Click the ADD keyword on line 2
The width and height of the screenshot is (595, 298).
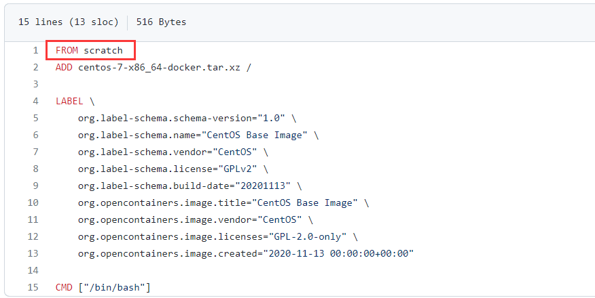tap(64, 67)
